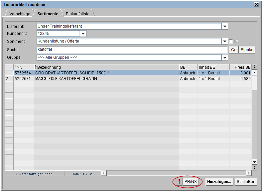Open the Einkaufsliste tab
This screenshot has height=191, width=262.
[77, 14]
